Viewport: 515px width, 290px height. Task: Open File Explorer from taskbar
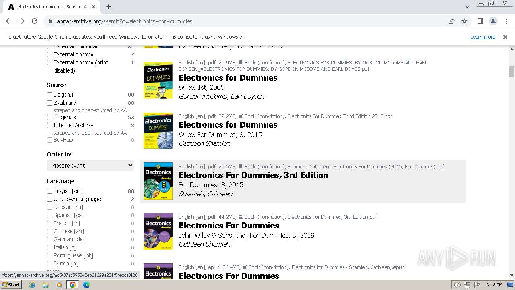[x=45, y=285]
